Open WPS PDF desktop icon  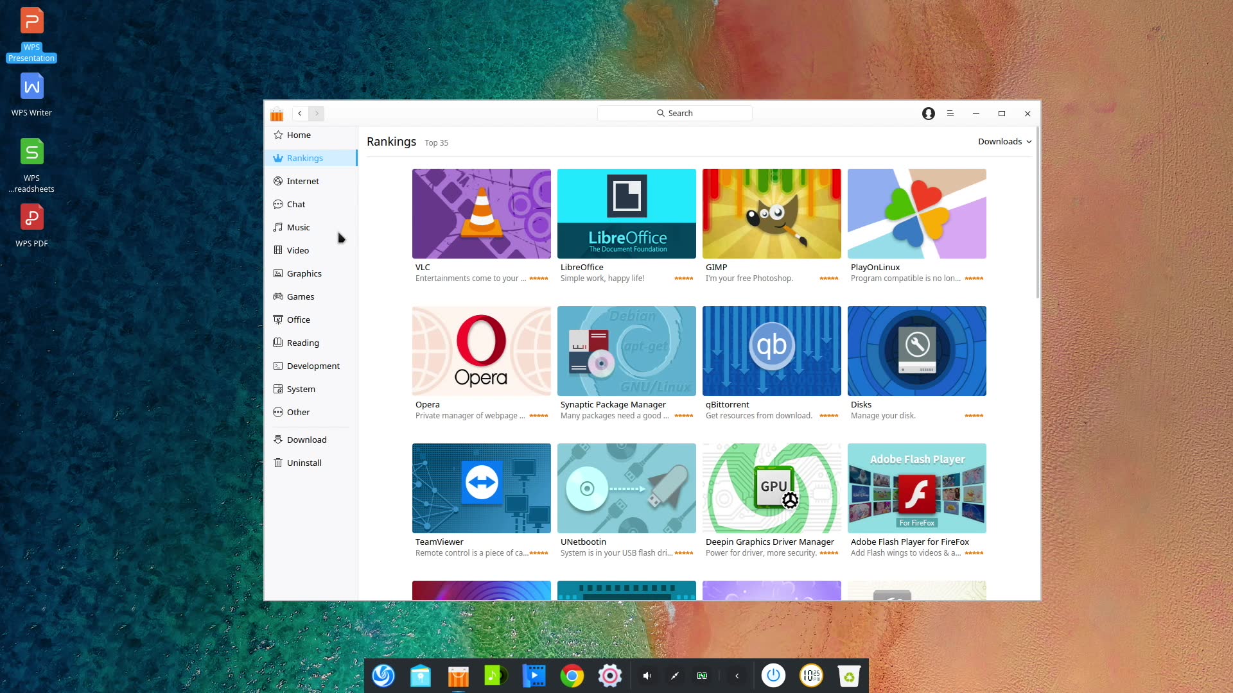coord(31,225)
